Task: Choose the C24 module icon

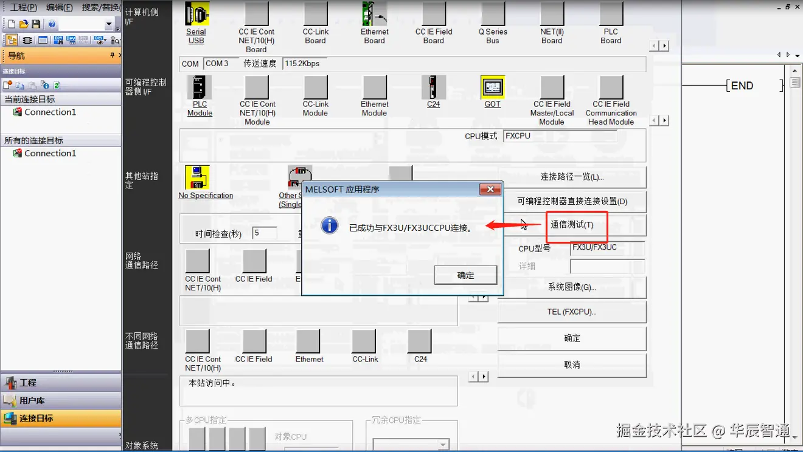Action: coord(433,88)
